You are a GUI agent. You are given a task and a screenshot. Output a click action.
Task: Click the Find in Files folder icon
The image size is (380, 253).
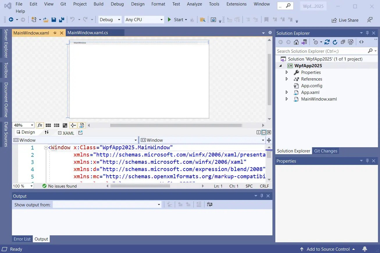tap(203, 20)
